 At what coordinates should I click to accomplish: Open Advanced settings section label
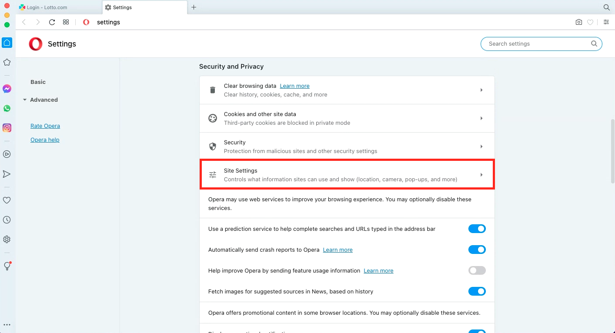[x=44, y=100]
